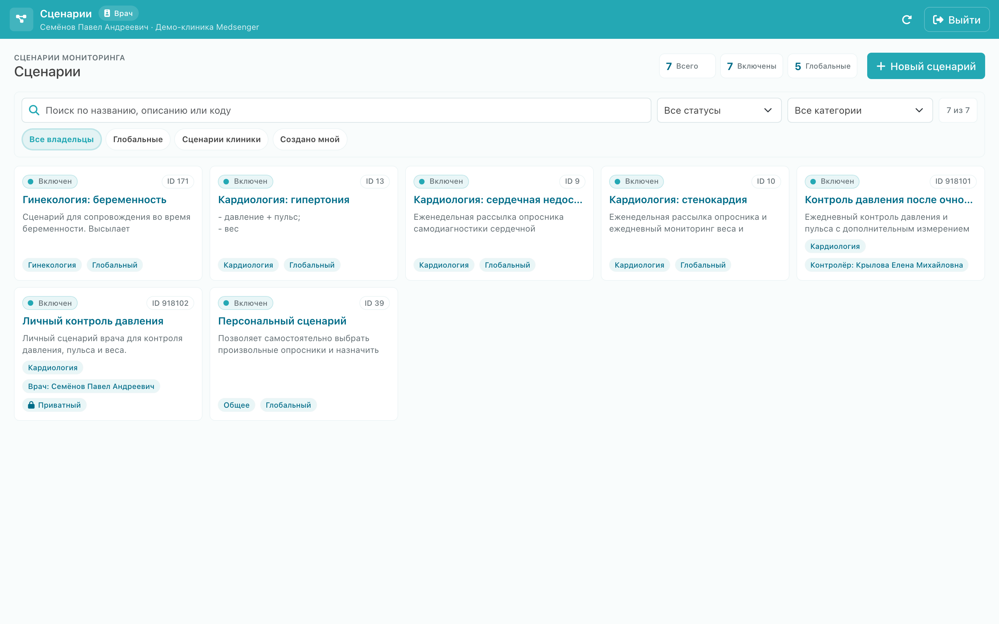The height and width of the screenshot is (624, 999).
Task: Click Глобальный tag on беременность card
Action: pos(115,265)
